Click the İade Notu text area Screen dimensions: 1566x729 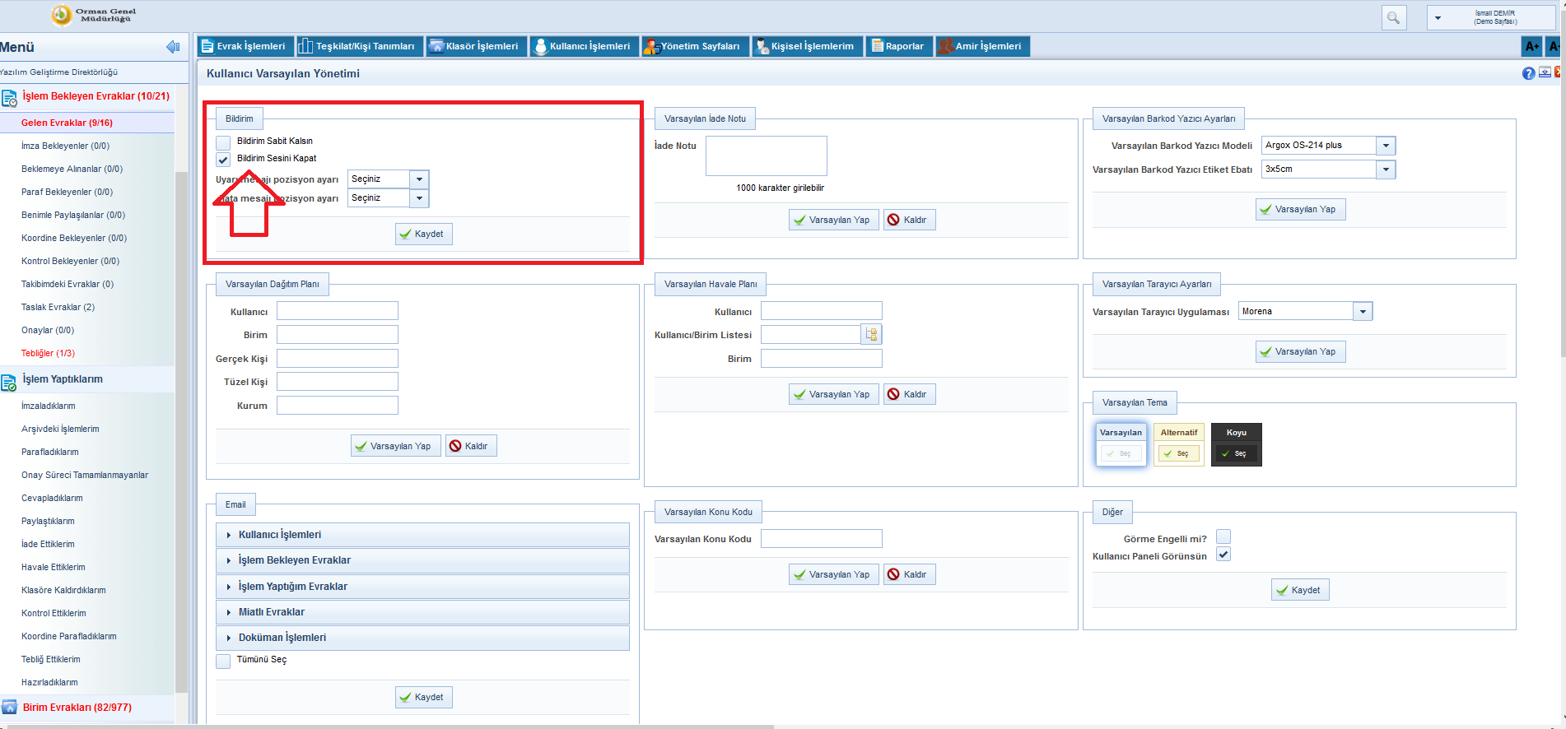(766, 156)
